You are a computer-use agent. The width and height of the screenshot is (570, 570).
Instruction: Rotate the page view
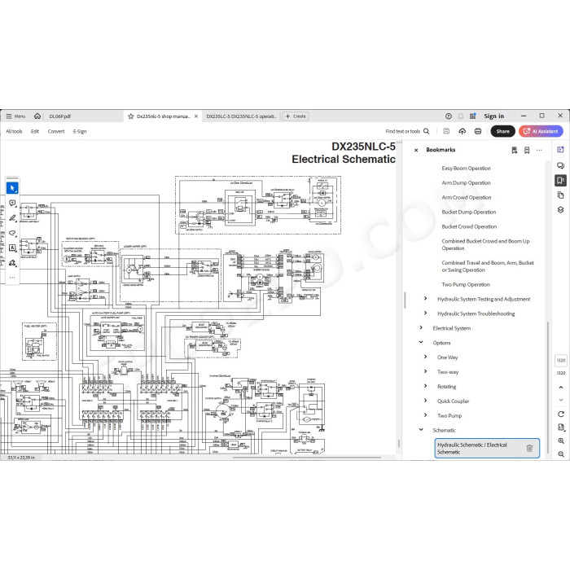561,414
